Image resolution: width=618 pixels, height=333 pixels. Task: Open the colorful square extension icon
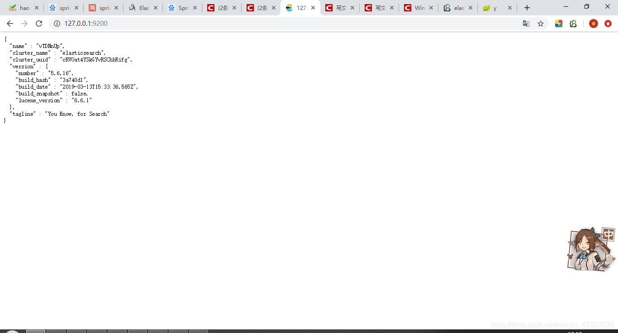559,24
